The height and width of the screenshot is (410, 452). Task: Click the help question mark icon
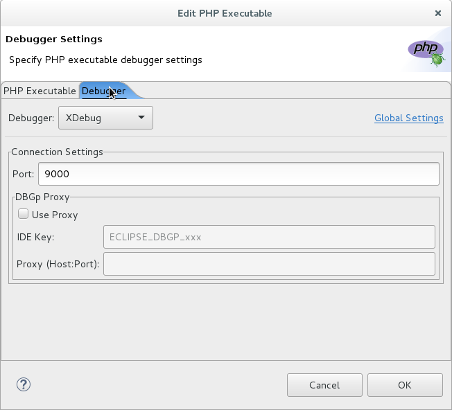tap(24, 384)
